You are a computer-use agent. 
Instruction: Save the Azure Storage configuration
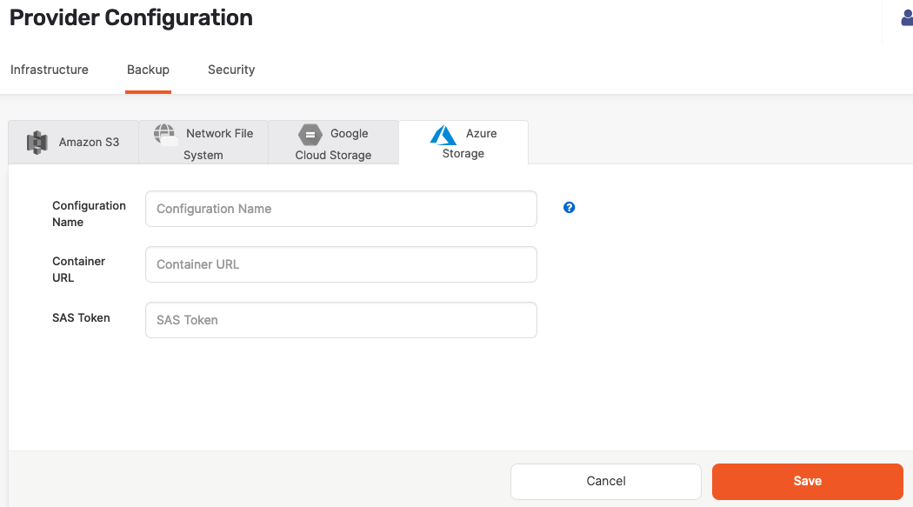(x=807, y=481)
